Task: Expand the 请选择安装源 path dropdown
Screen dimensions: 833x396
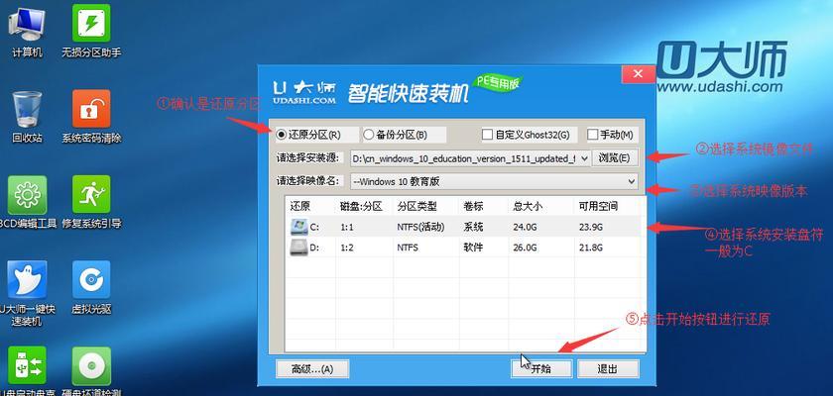Action: pyautogui.click(x=584, y=158)
